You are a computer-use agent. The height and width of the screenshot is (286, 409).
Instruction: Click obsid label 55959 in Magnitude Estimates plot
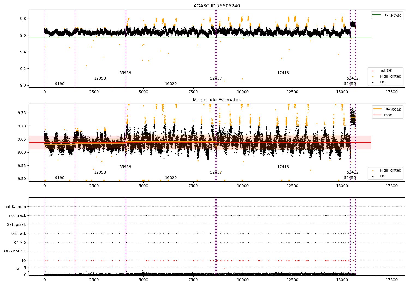125,167
